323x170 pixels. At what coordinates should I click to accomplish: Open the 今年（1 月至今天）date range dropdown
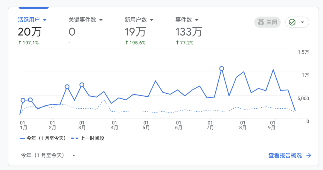point(48,155)
